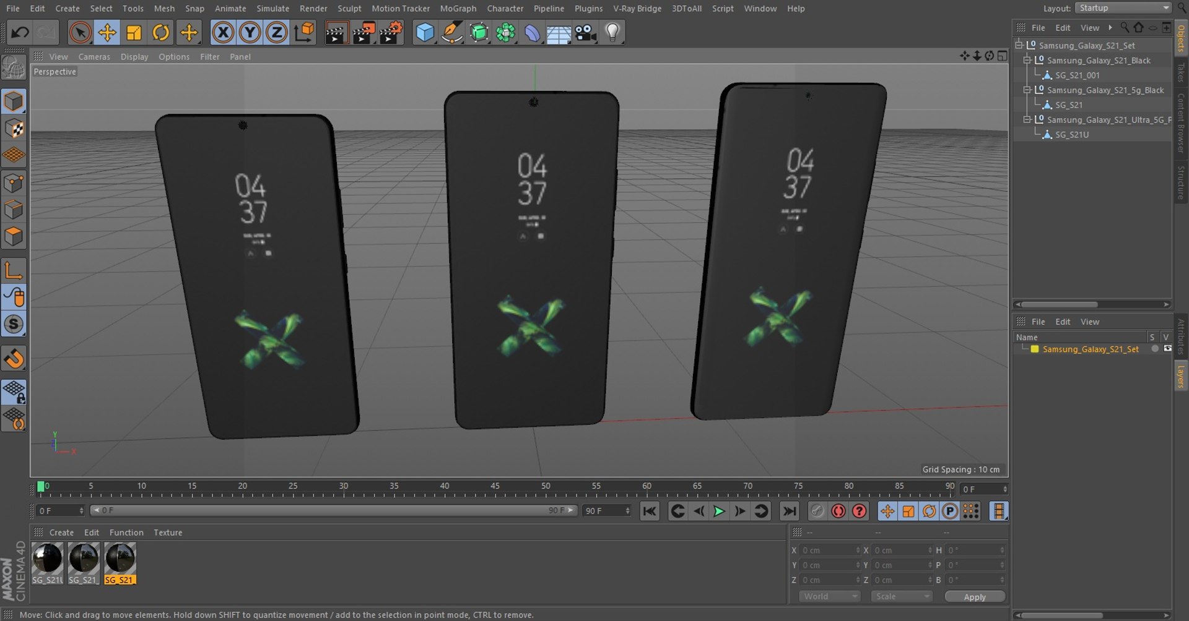Open Takes side tab
Image resolution: width=1189 pixels, height=621 pixels.
click(1181, 72)
